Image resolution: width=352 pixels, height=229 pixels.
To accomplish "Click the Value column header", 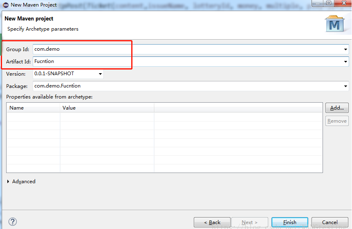I will 107,108.
